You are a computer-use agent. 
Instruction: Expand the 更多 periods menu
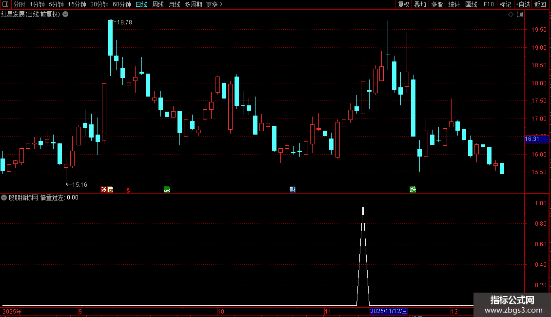tap(215, 4)
